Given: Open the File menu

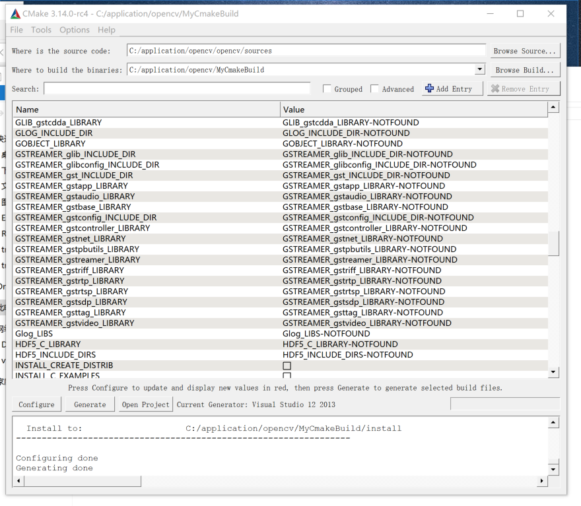Looking at the screenshot, I should point(17,30).
